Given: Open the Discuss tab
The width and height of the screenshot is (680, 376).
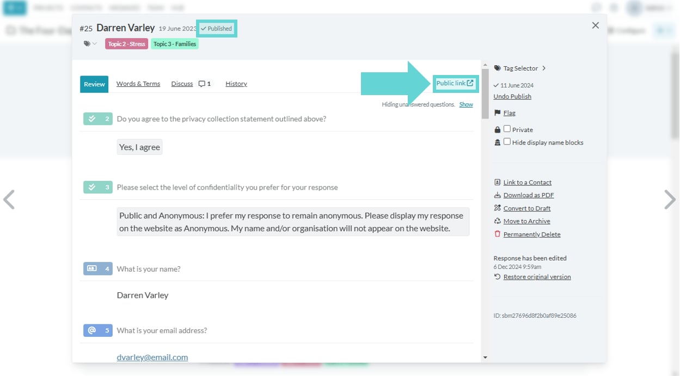Looking at the screenshot, I should [x=182, y=84].
